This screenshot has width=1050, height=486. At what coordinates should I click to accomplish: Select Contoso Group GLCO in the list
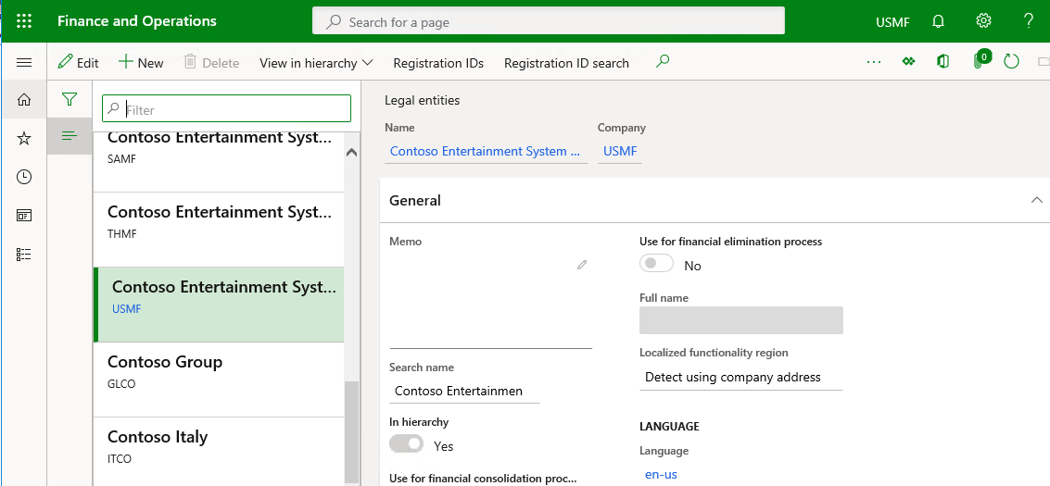pyautogui.click(x=219, y=371)
